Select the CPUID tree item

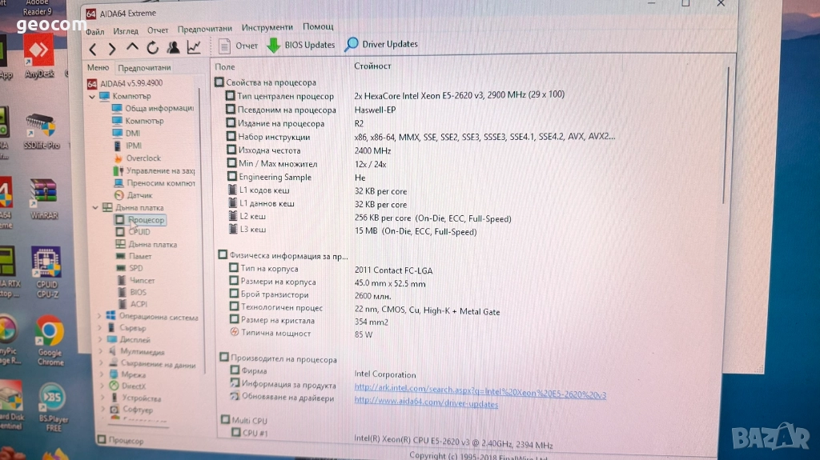click(133, 231)
